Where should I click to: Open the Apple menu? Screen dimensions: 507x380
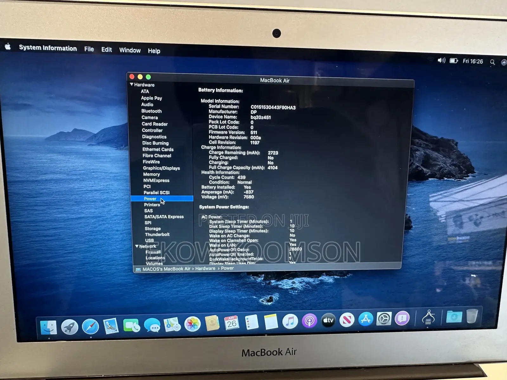tap(8, 47)
